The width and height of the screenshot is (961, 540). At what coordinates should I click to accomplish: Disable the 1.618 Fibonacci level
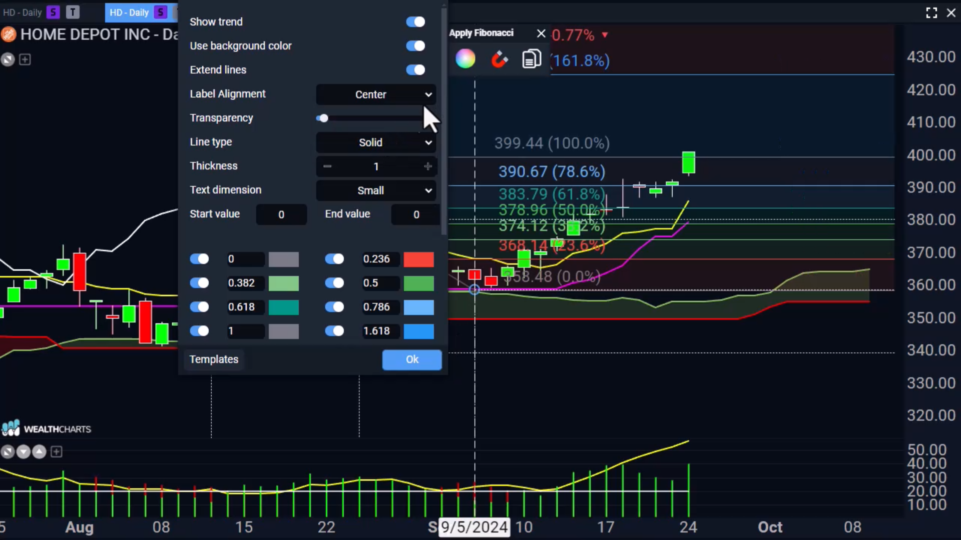[x=334, y=331]
